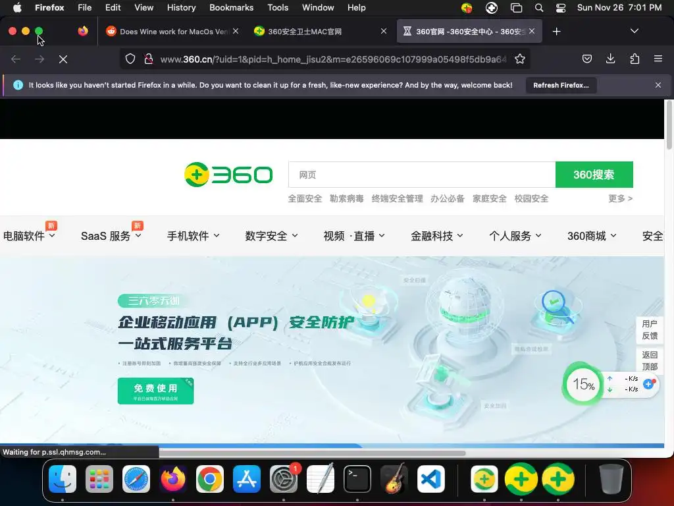Viewport: 674px width, 506px height.
Task: Open the History menu
Action: (181, 7)
